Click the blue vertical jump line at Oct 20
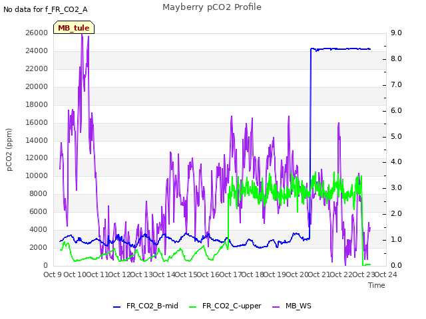 (310, 144)
